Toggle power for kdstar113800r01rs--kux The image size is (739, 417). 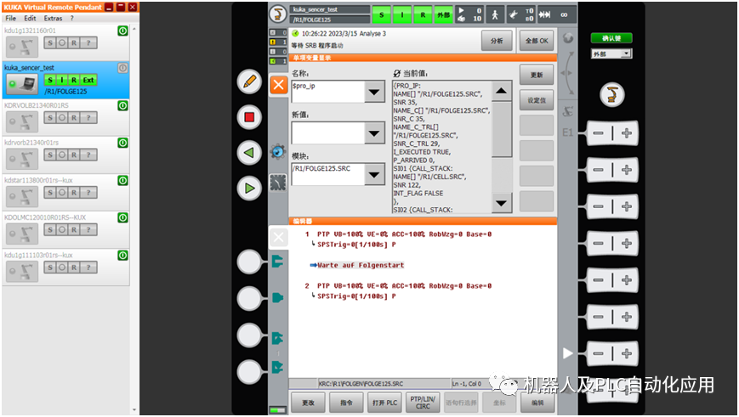[122, 180]
